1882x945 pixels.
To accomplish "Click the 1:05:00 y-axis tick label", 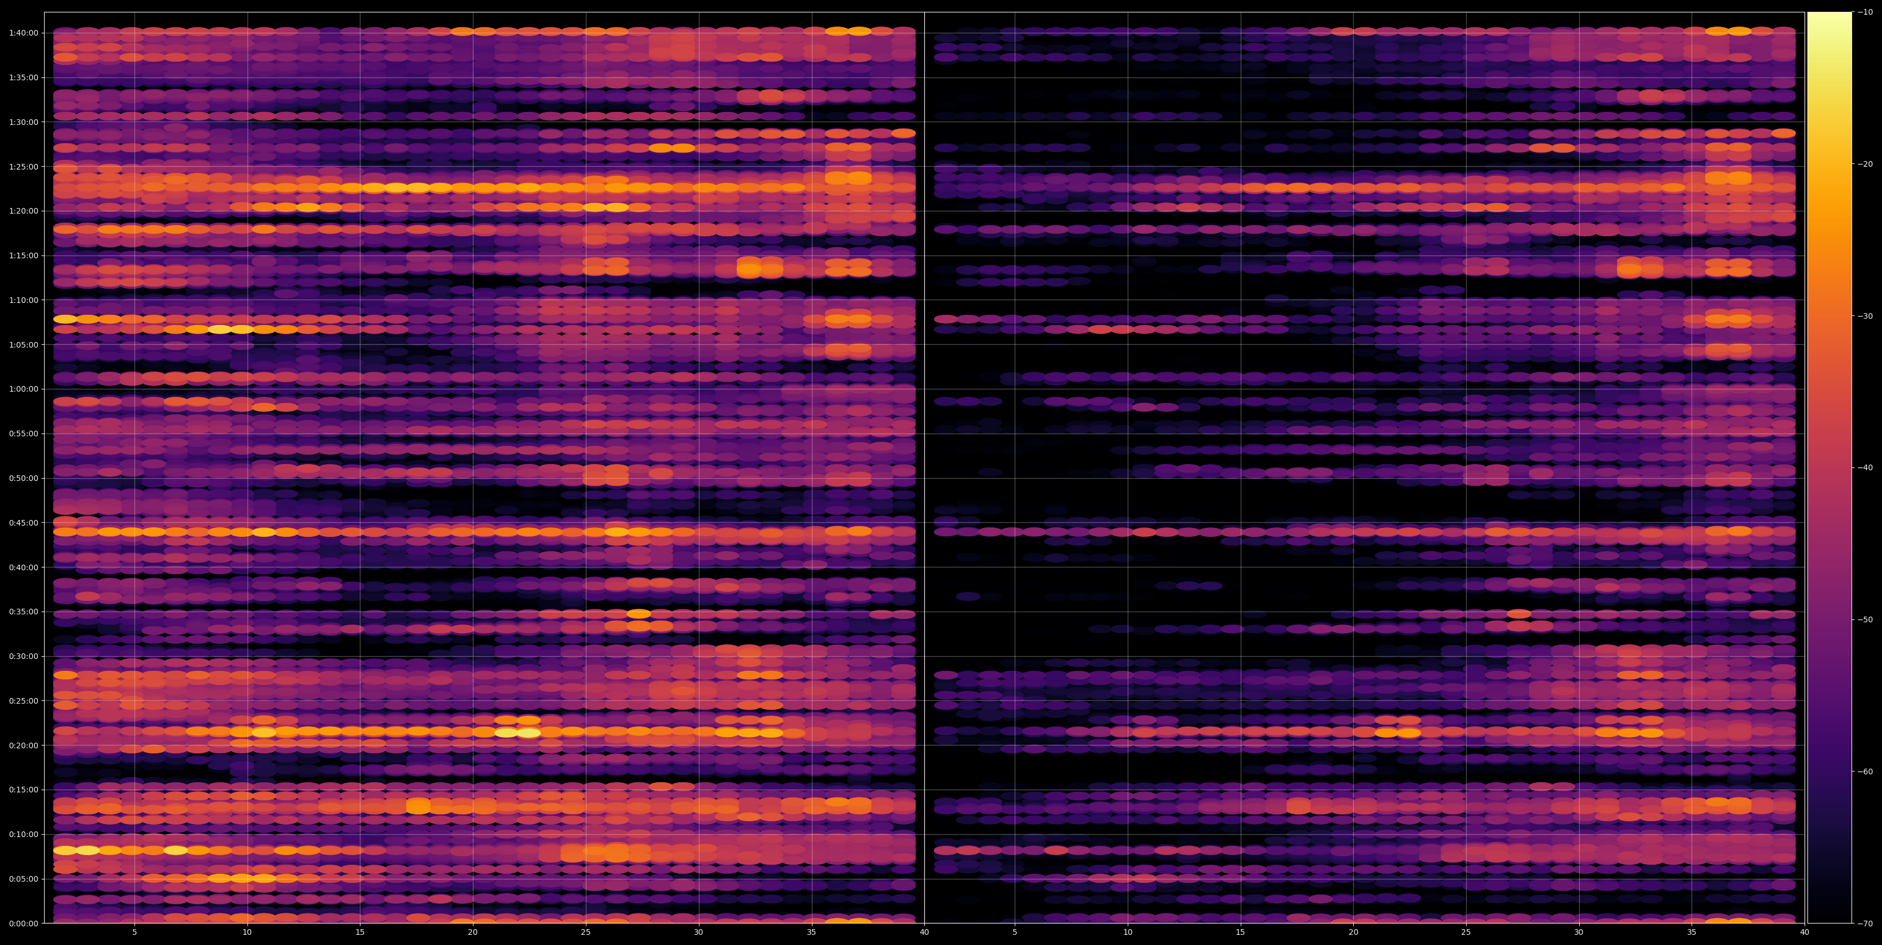I will (x=23, y=345).
